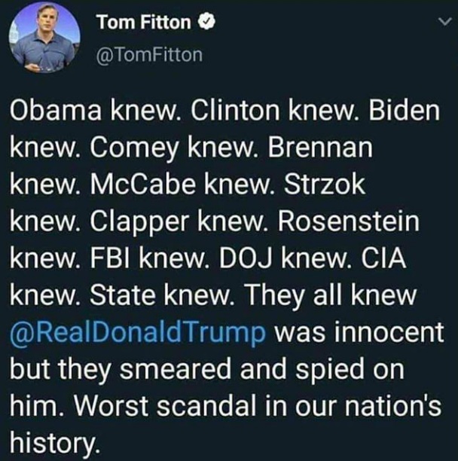
Task: Click the 'CIA' text in the tweet
Action: coord(383,258)
